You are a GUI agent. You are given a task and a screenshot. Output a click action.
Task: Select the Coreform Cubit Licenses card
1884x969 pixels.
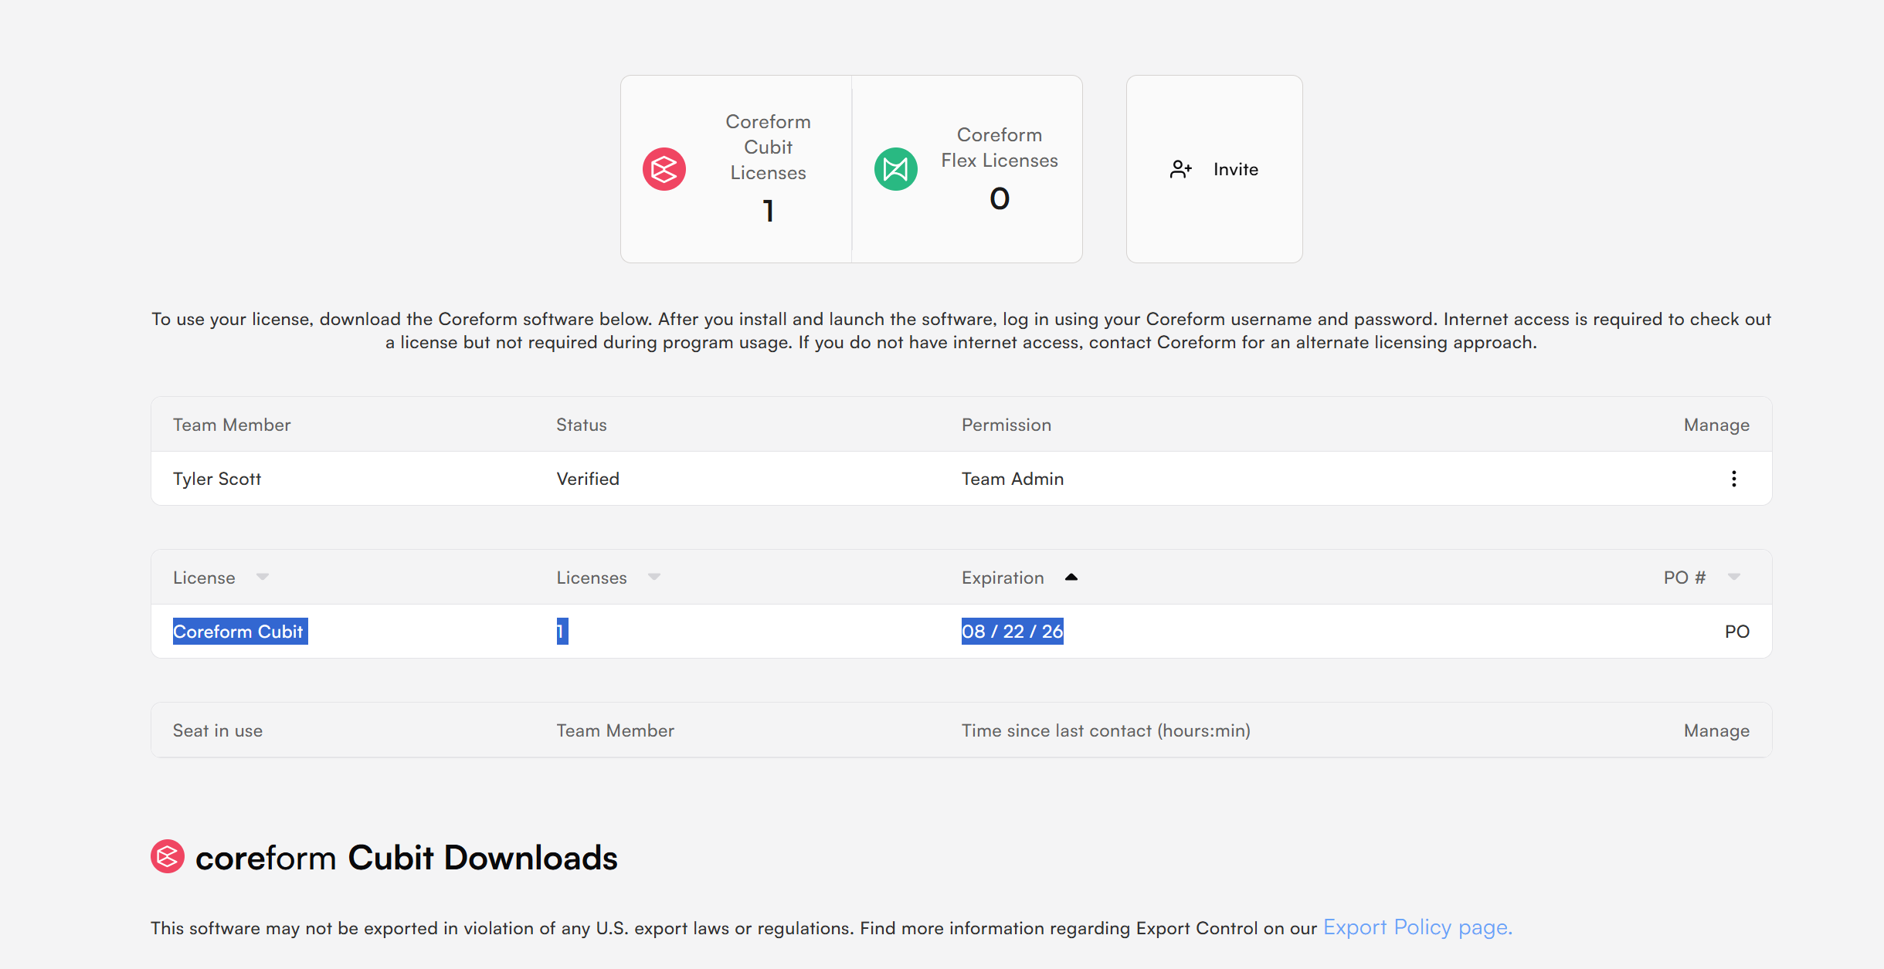(x=736, y=169)
